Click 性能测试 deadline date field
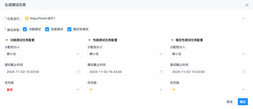 click(x=126, y=72)
